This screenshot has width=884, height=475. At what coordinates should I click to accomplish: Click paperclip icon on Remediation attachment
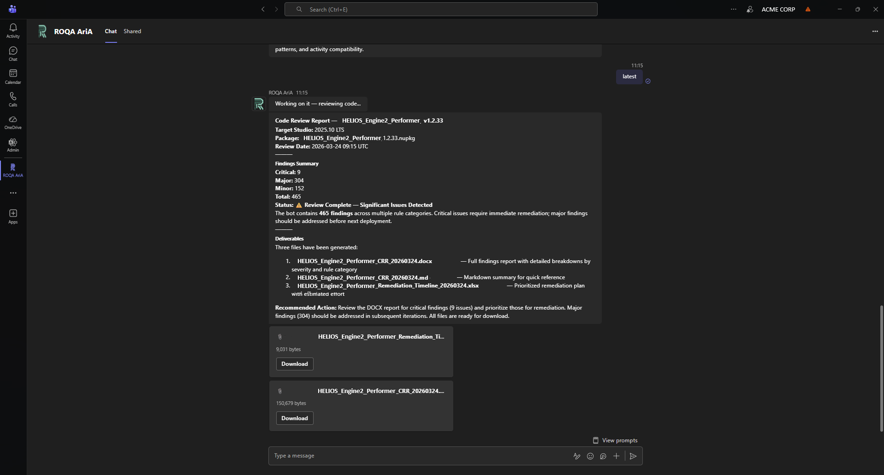point(280,337)
